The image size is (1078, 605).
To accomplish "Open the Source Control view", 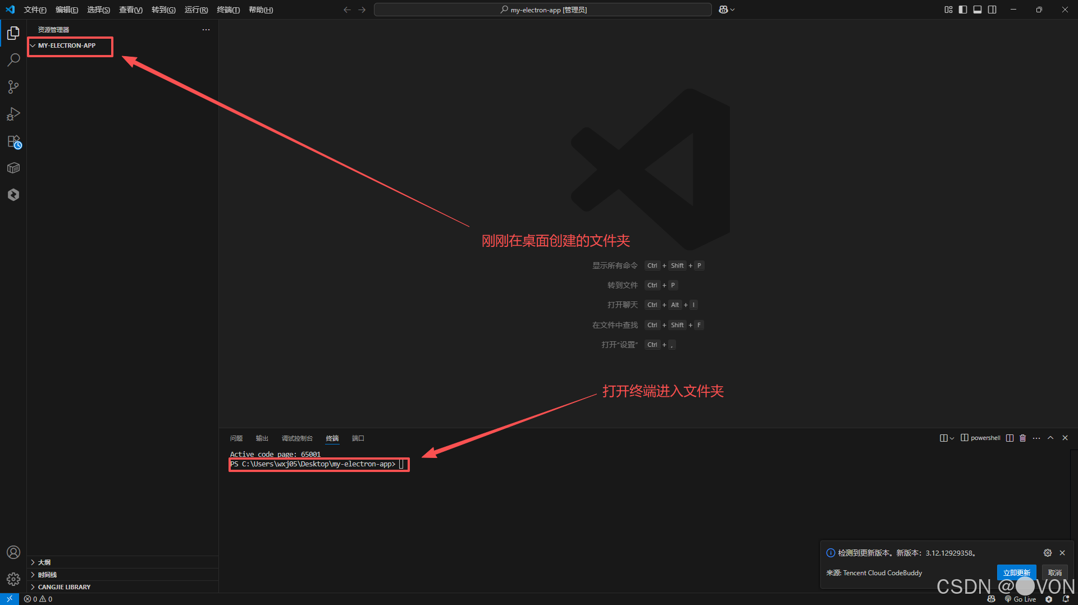I will point(13,87).
